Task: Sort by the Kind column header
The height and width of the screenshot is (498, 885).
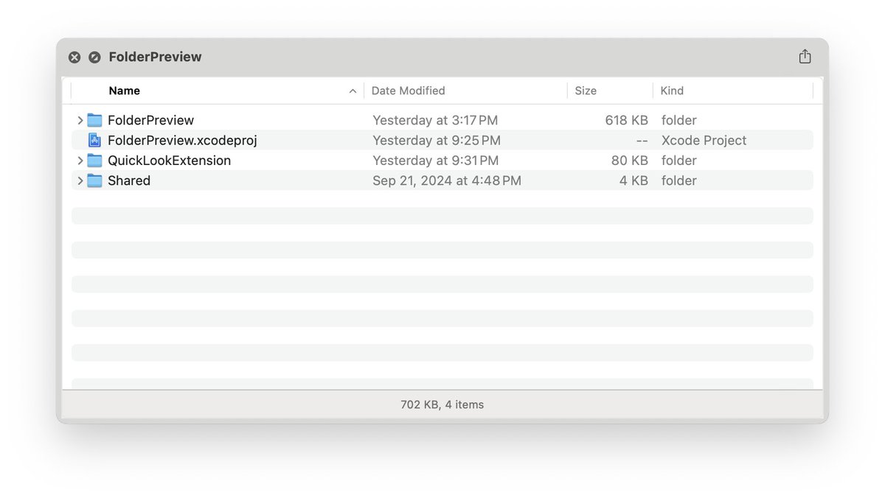Action: (672, 91)
